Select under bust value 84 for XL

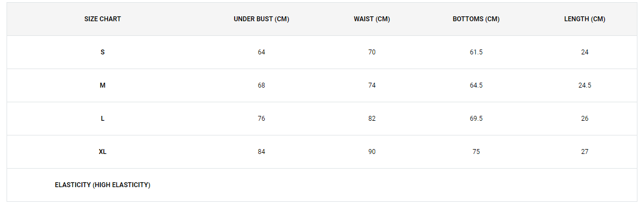(261, 152)
